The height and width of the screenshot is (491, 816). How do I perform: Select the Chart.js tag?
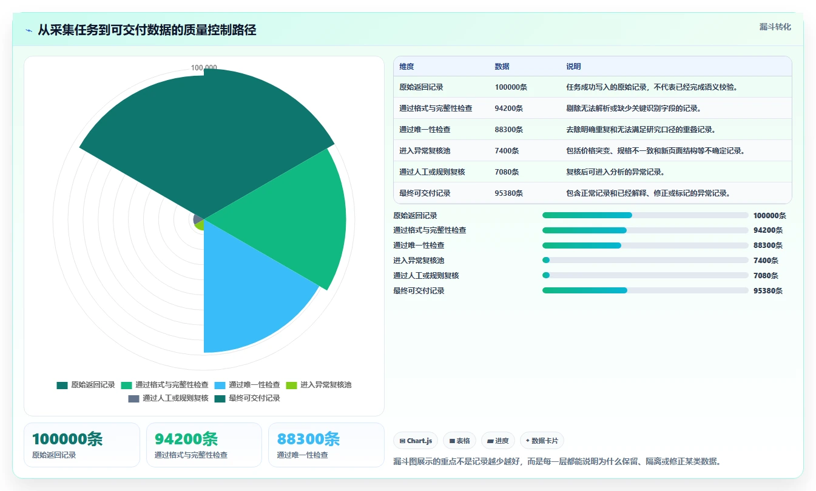[416, 441]
